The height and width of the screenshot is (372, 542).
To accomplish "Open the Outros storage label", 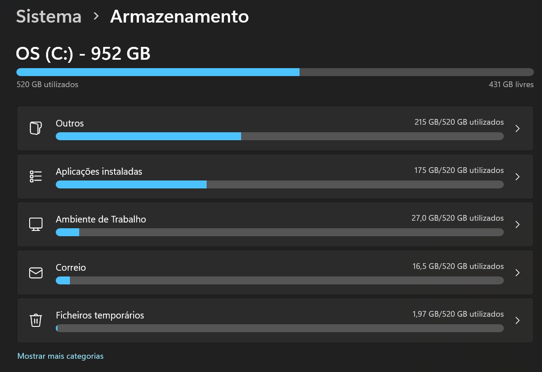I will pyautogui.click(x=70, y=123).
